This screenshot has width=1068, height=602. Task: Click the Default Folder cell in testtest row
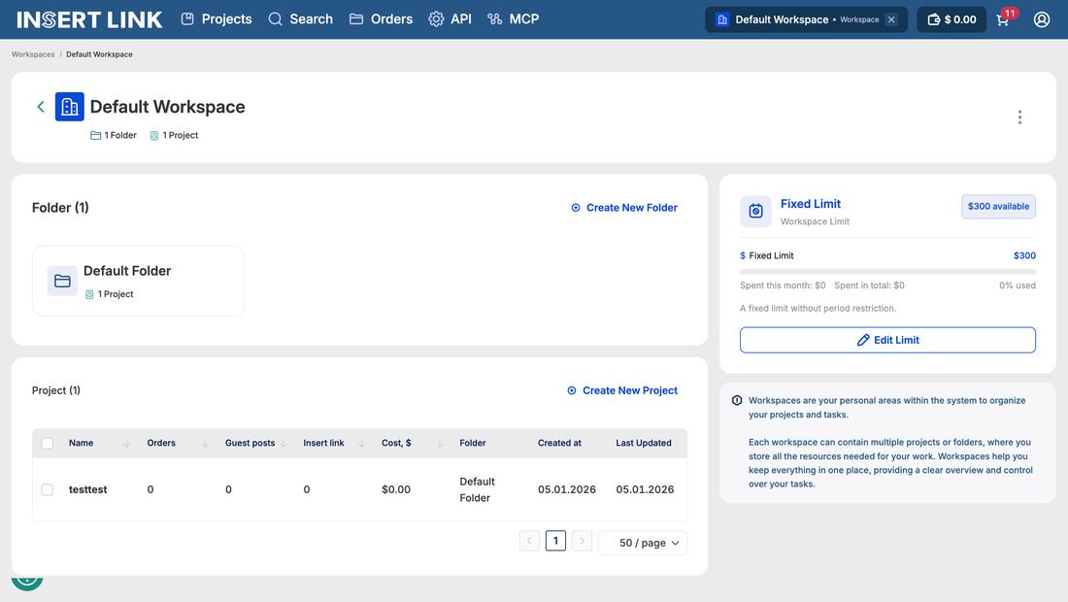click(x=477, y=489)
